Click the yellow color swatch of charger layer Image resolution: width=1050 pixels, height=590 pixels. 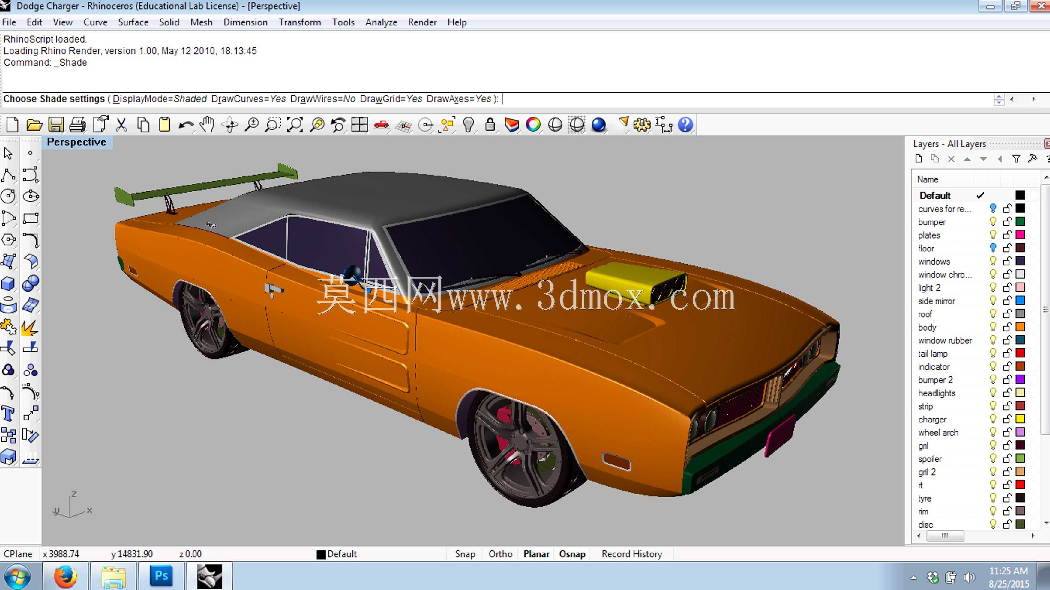click(x=1020, y=419)
